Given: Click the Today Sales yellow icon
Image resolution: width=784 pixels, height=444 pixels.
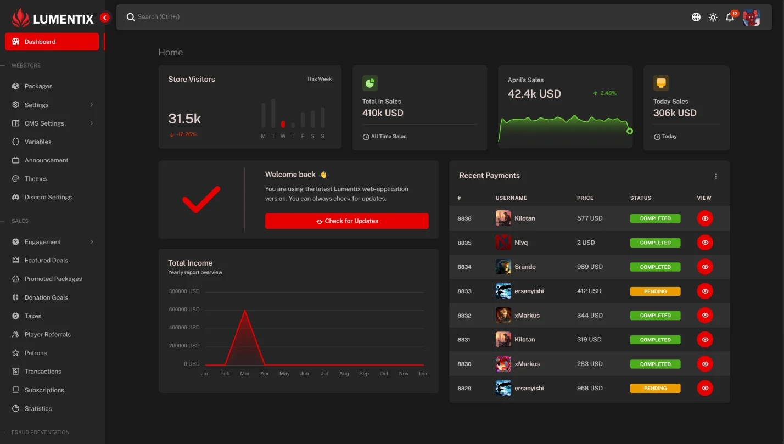Looking at the screenshot, I should [x=661, y=83].
